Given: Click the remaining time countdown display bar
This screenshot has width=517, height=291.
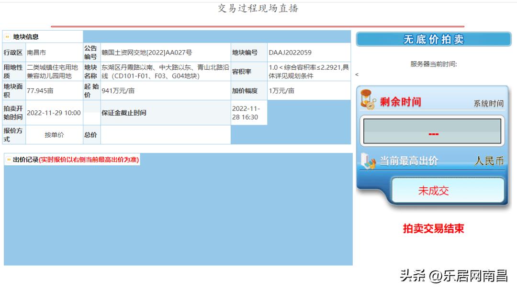Looking at the screenshot, I should coord(432,133).
